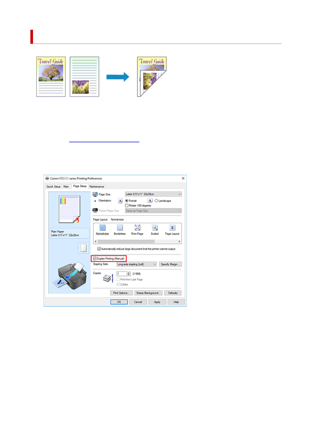This screenshot has height=442, width=312.
Task: Click the Specify Margin button
Action: 170,264
